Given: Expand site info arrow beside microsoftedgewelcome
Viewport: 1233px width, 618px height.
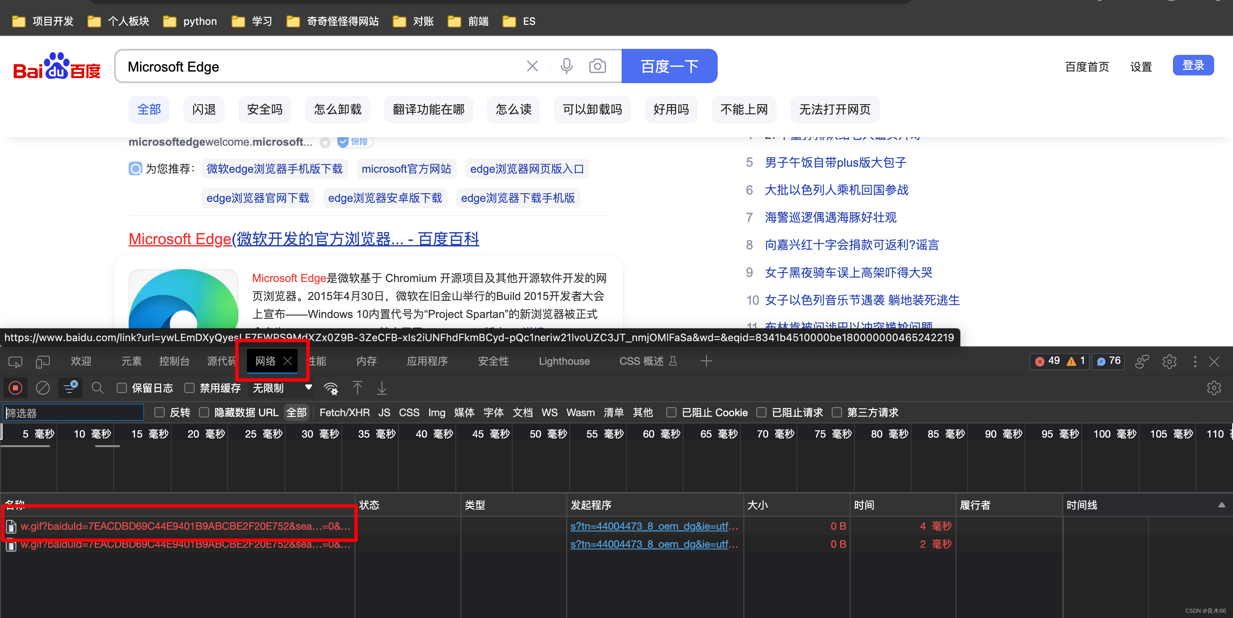Looking at the screenshot, I should tap(325, 143).
